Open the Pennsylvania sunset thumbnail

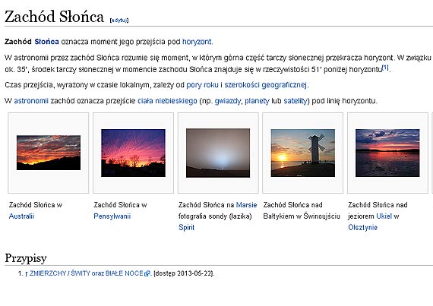click(134, 153)
